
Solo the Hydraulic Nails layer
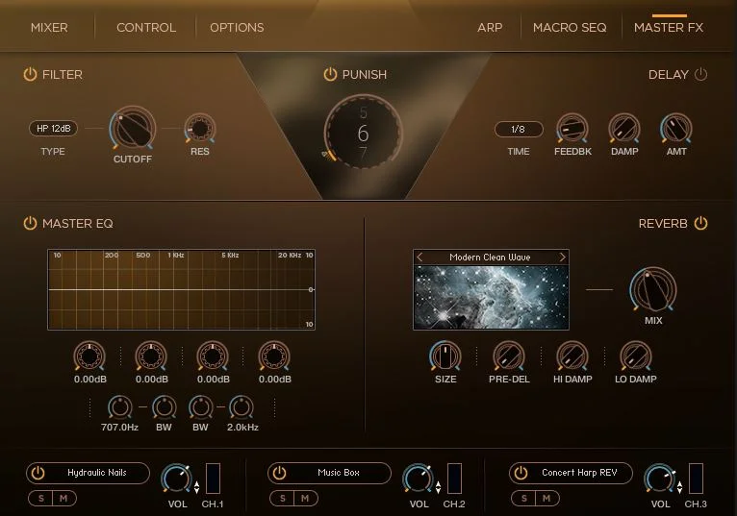41,498
